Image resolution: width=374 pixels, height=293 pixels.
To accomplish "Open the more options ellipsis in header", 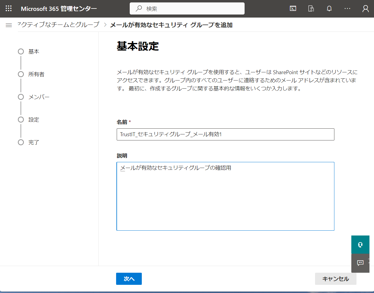I will (x=347, y=8).
